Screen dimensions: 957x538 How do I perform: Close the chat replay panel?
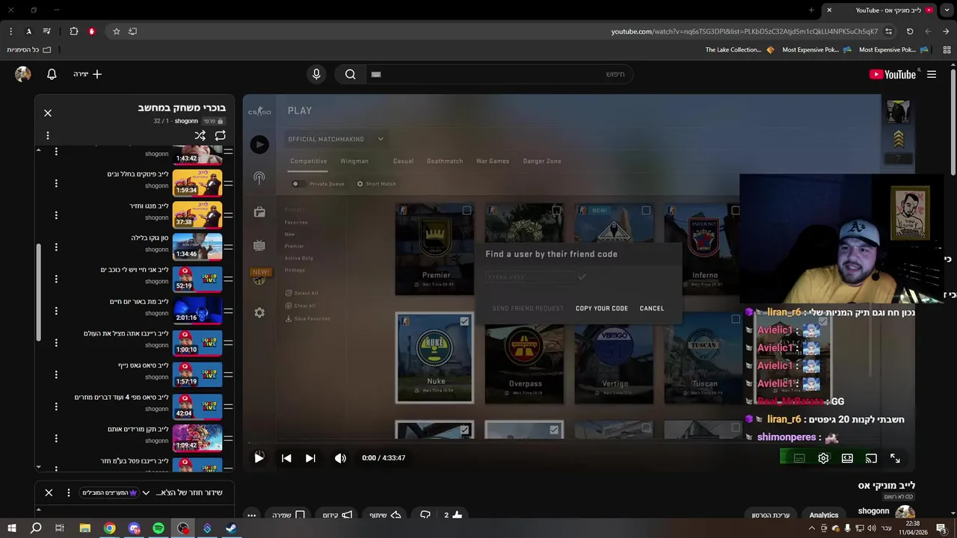pos(49,492)
